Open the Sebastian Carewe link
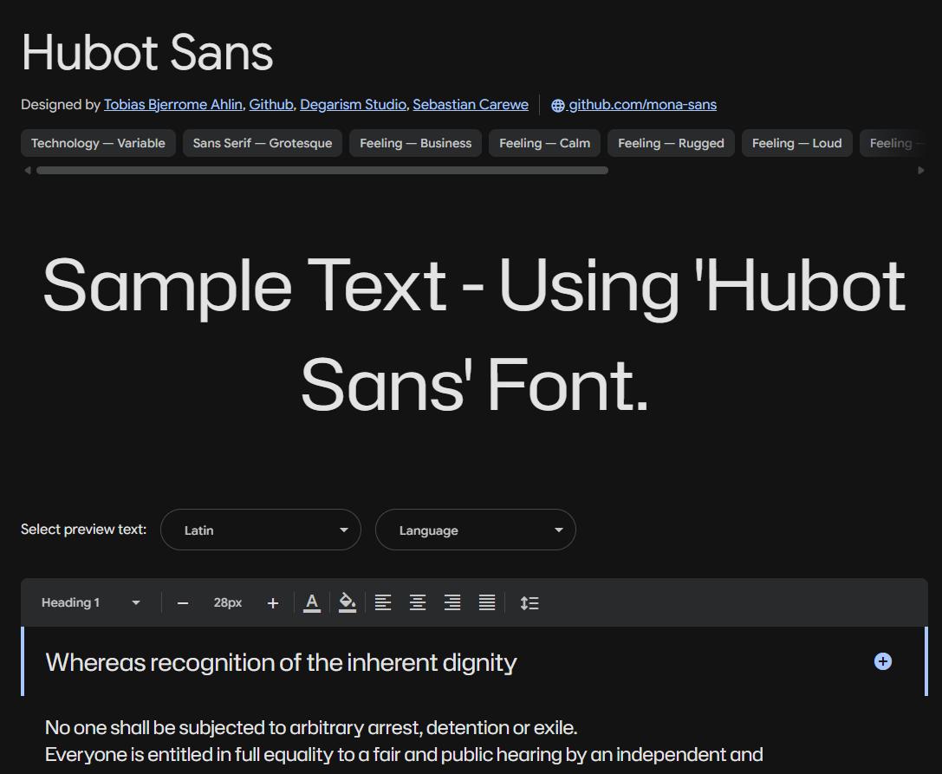This screenshot has height=774, width=942. tap(471, 105)
